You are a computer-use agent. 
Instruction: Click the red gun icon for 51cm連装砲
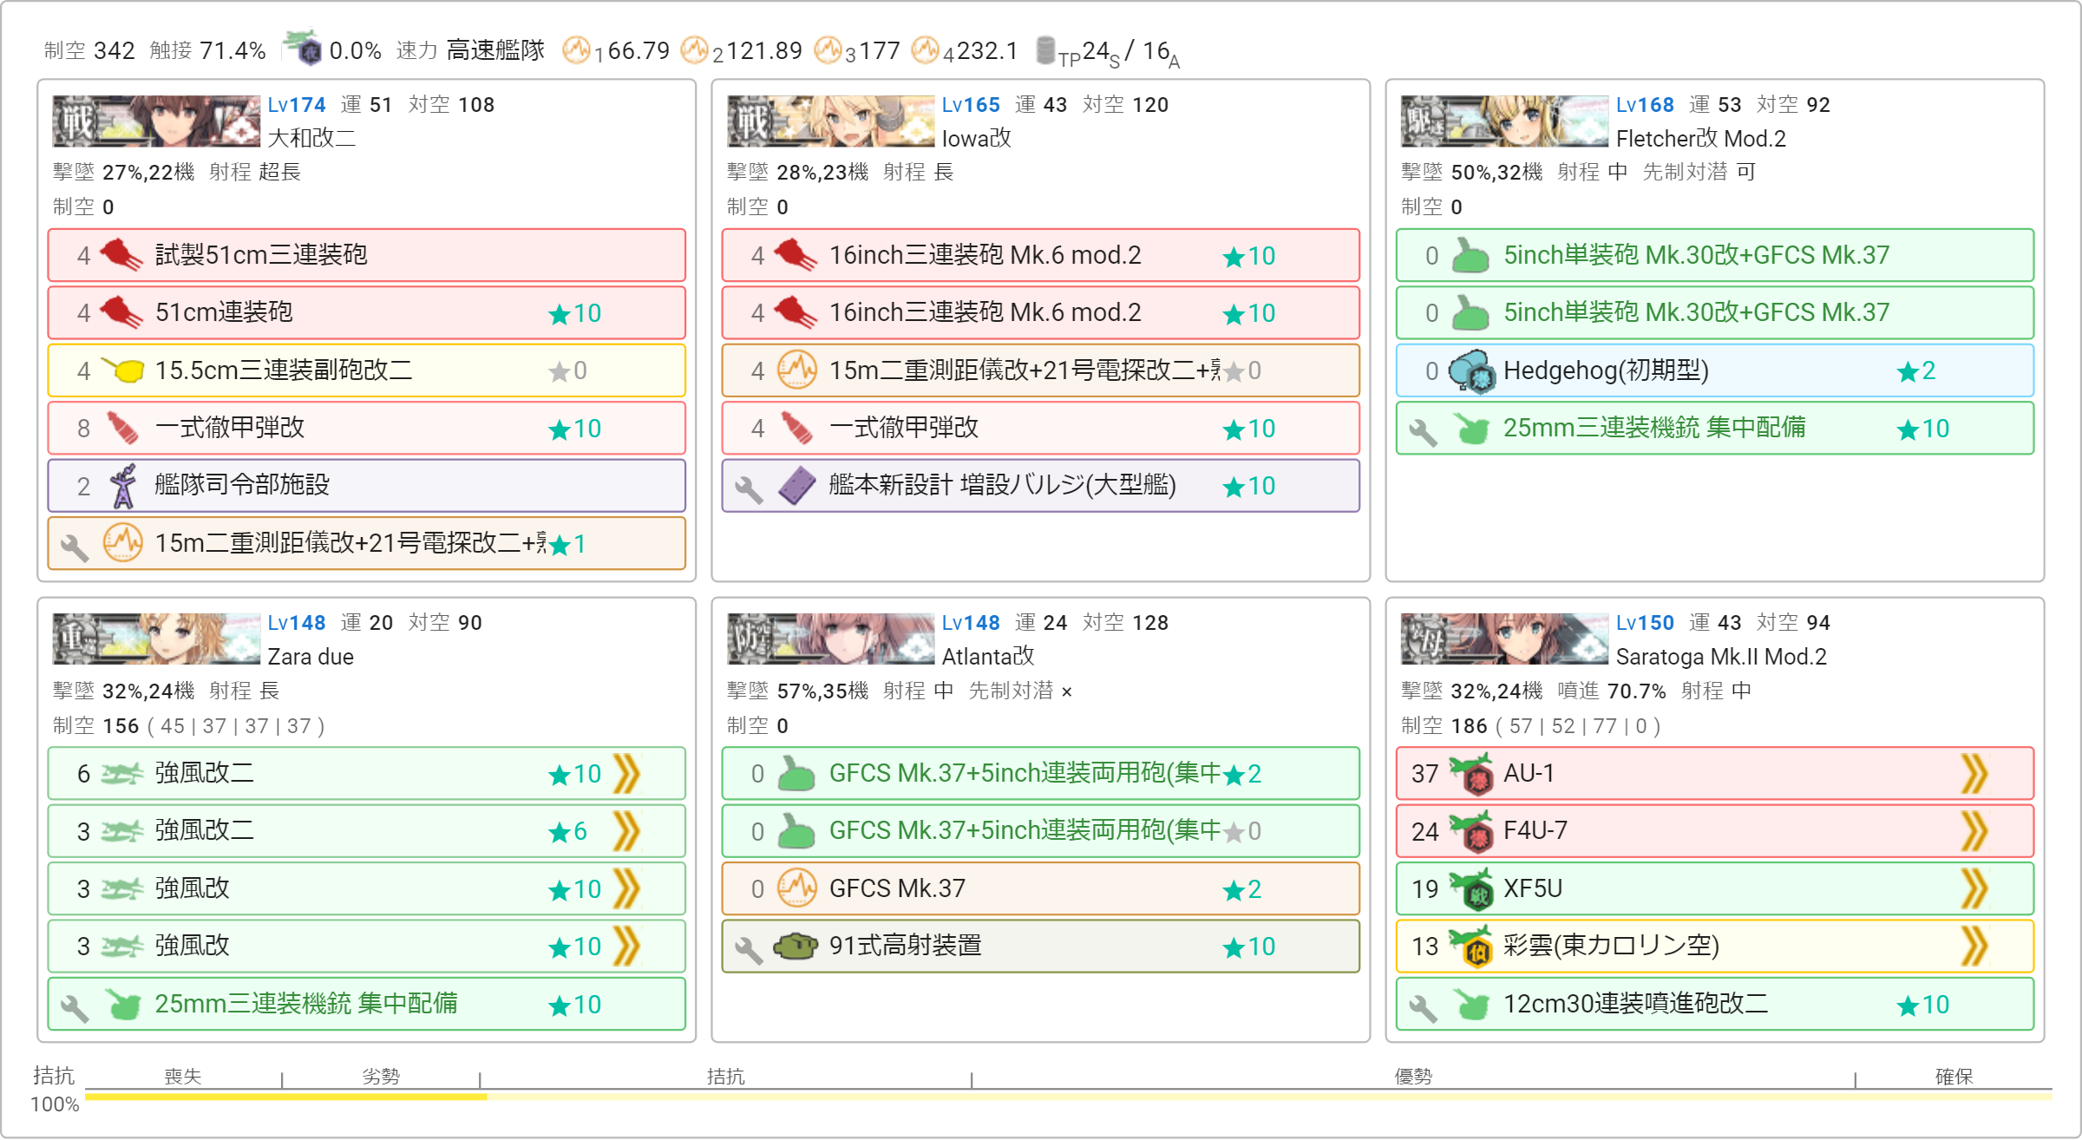coord(122,312)
